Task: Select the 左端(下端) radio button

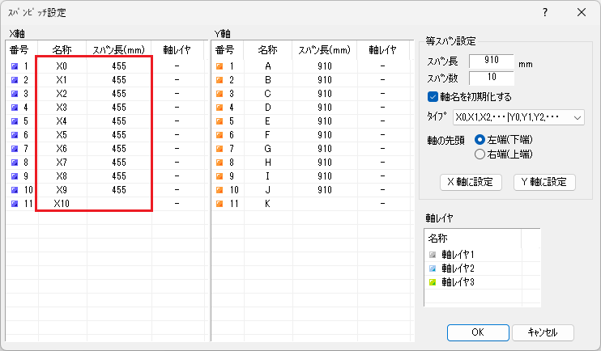Action: (480, 139)
